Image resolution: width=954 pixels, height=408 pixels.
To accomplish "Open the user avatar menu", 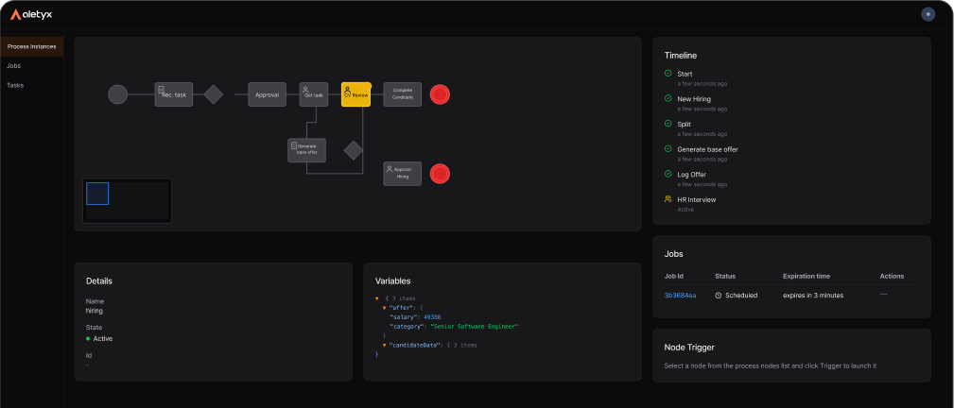I will (x=928, y=14).
